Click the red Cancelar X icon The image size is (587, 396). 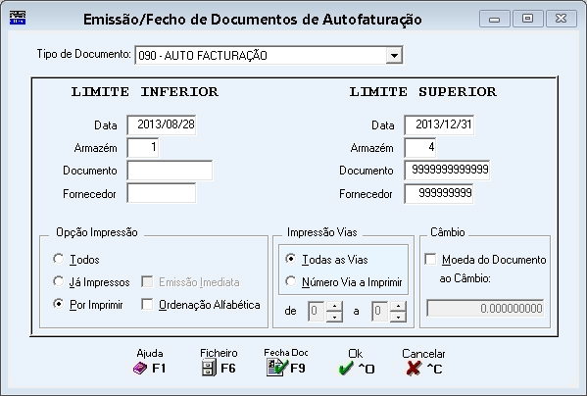414,369
